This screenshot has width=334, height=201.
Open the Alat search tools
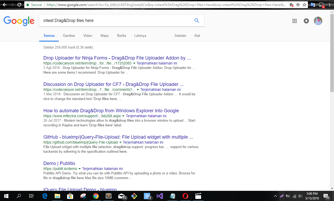click(x=197, y=36)
